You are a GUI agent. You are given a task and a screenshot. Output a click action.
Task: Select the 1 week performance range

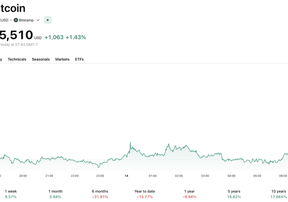[x=11, y=194]
